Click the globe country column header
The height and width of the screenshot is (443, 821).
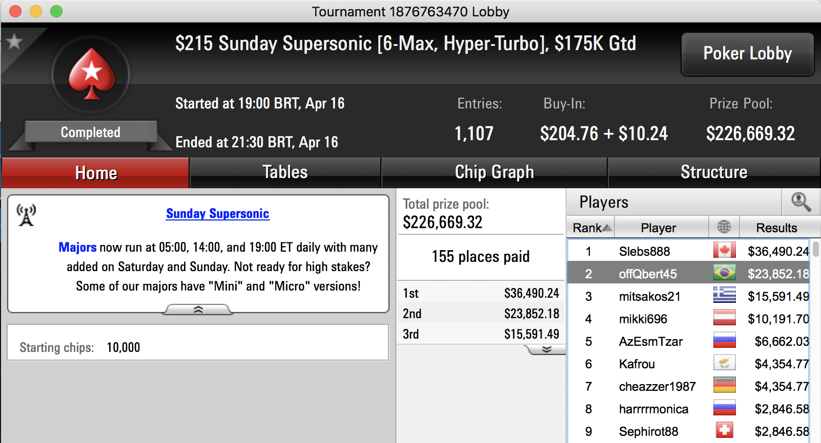coord(724,227)
